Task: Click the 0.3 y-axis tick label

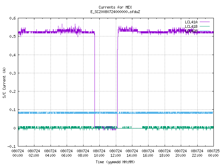Action: click(x=13, y=73)
